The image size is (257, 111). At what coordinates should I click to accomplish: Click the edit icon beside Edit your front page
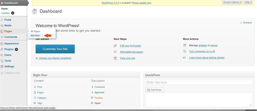pyautogui.click(x=115, y=46)
